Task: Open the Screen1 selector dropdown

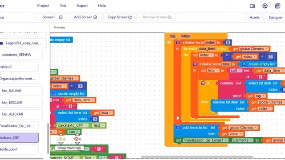Action: click(51, 17)
